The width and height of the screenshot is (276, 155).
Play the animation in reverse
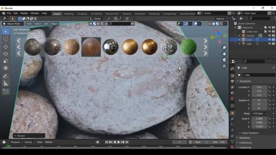click(x=115, y=142)
